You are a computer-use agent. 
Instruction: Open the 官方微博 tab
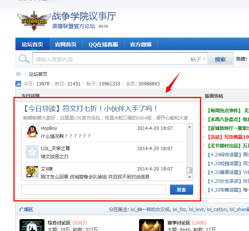coord(141,44)
